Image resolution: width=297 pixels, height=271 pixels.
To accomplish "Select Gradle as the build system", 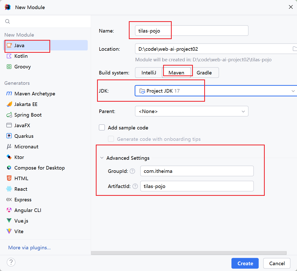I will tap(204, 73).
